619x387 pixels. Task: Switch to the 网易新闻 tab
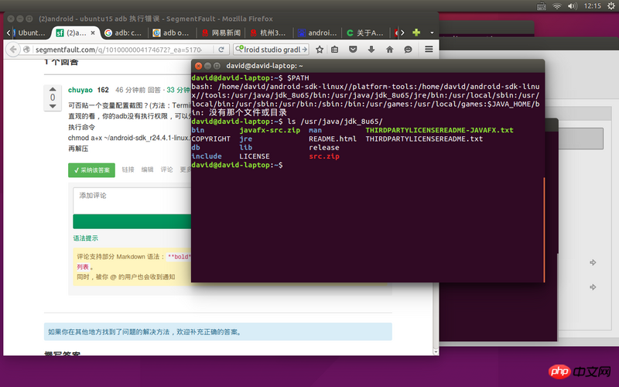coord(221,33)
